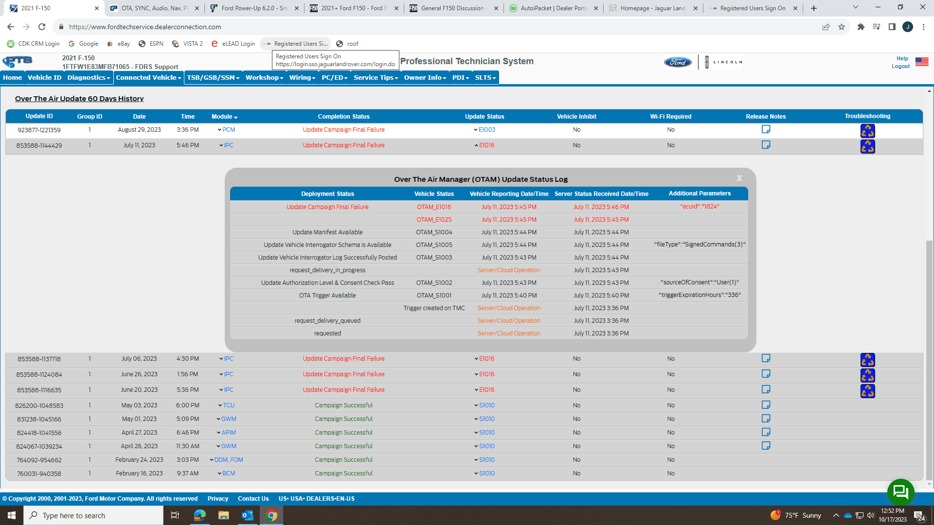934x525 pixels.
Task: Collapse the E1016 status log for July 11
Action: pyautogui.click(x=484, y=145)
